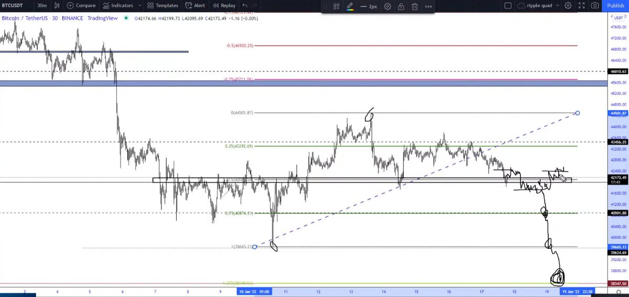
Task: Enter fullscreen mode
Action: coord(581,5)
